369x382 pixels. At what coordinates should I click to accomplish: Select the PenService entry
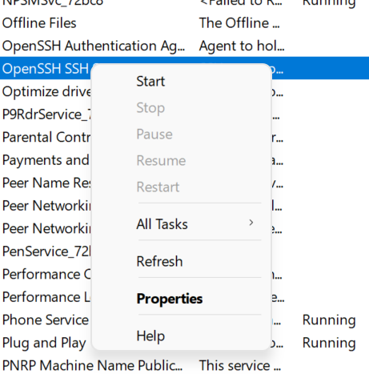[x=46, y=251]
